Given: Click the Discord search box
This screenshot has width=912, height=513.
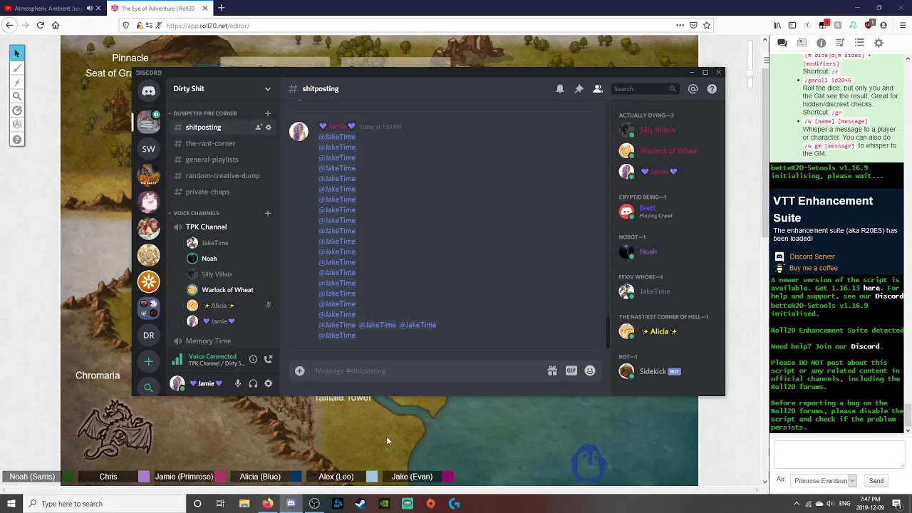Looking at the screenshot, I should point(644,89).
